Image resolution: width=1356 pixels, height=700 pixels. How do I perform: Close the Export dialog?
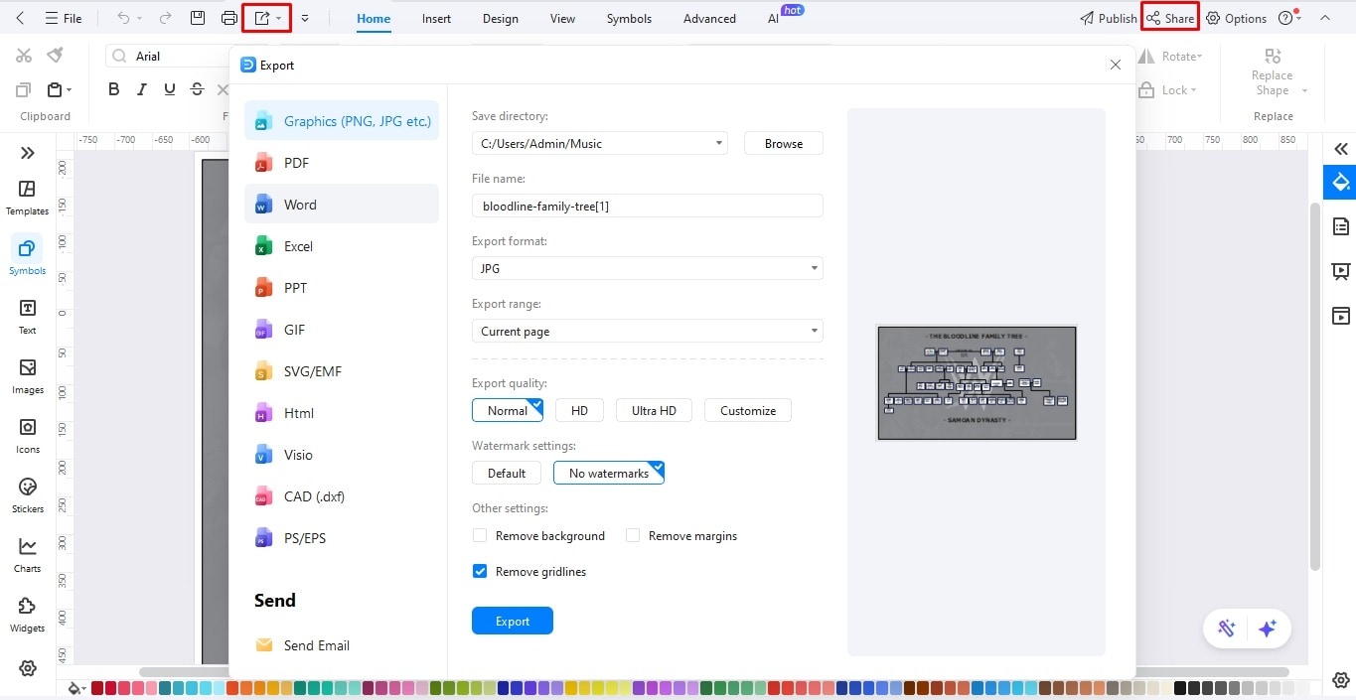1116,65
